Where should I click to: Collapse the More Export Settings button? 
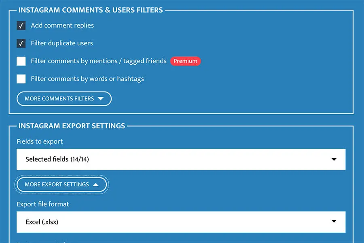pos(62,185)
